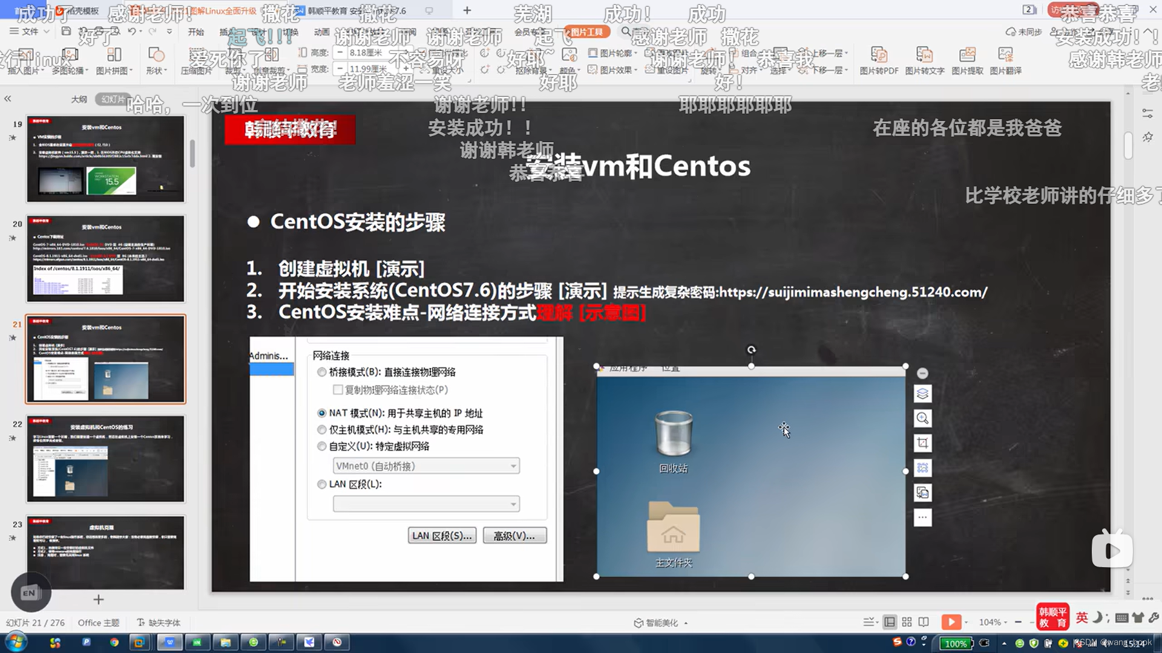Open the 104% zoom level dropdown
1162x653 pixels.
pos(993,622)
